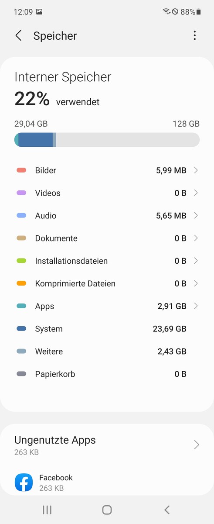The width and height of the screenshot is (214, 524).
Task: Tap the back arrow beside Speicher
Action: coord(18,36)
